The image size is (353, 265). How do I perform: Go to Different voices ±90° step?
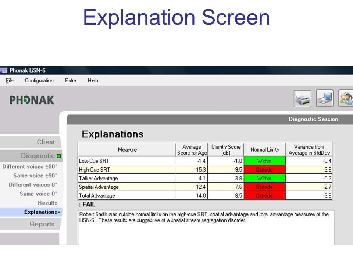[30, 166]
